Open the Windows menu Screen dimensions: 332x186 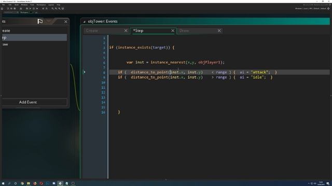[24, 5]
